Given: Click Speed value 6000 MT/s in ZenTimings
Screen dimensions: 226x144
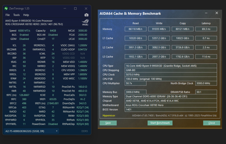Looking at the screenshot, I should point(24,31).
